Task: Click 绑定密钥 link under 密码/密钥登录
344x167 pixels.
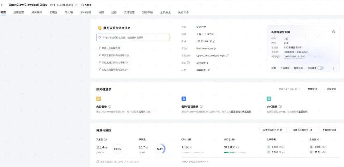Action: [x=247, y=112]
